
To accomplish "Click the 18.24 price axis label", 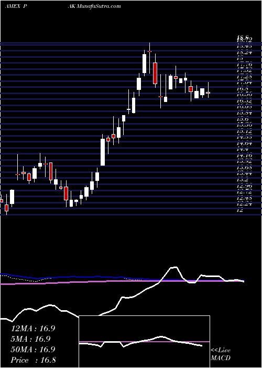I will point(244,52).
